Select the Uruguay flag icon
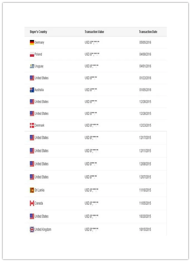191x262 pixels. pyautogui.click(x=32, y=66)
